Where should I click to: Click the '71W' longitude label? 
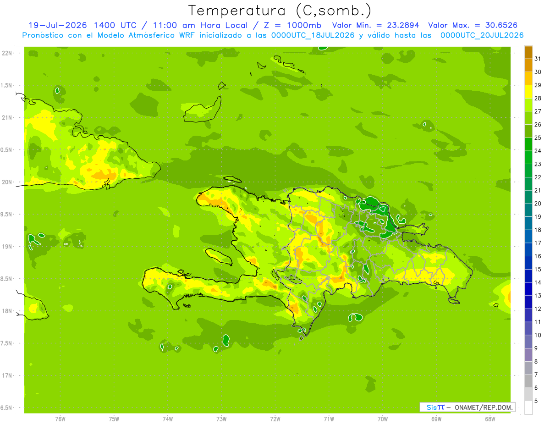click(x=329, y=419)
